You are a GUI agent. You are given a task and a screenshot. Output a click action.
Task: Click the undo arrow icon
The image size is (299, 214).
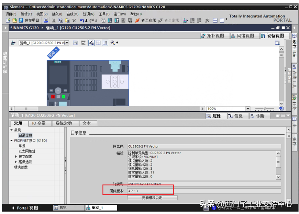[82, 21]
